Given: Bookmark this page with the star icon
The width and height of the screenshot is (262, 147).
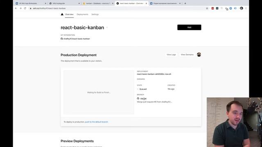Looking at the screenshot, I should (x=207, y=8).
